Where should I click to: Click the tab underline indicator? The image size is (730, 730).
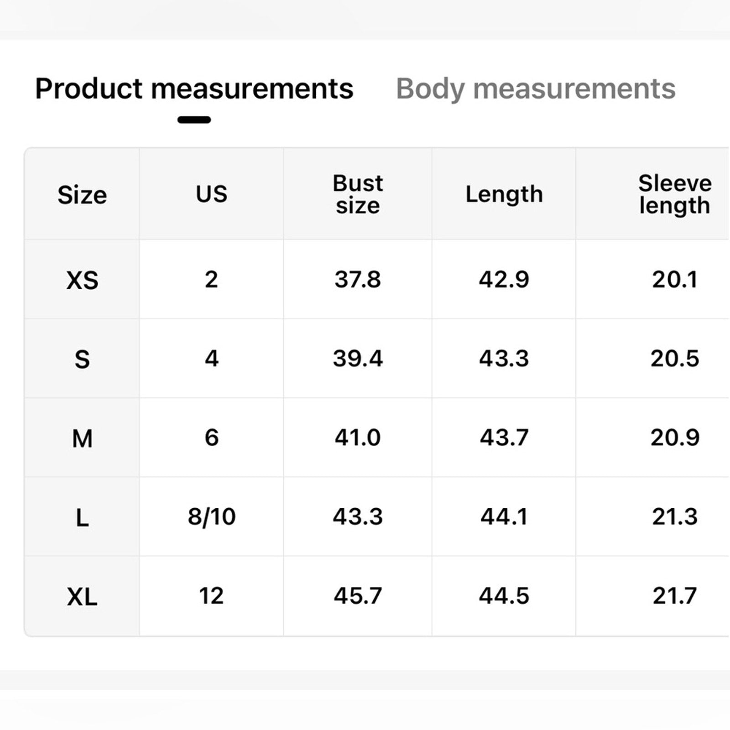click(x=195, y=120)
